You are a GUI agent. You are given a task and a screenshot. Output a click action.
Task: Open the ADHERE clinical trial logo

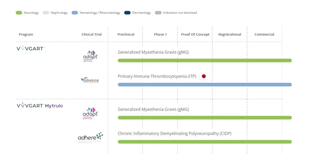point(90,138)
